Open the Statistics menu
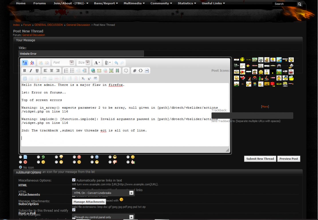 coord(187,3)
